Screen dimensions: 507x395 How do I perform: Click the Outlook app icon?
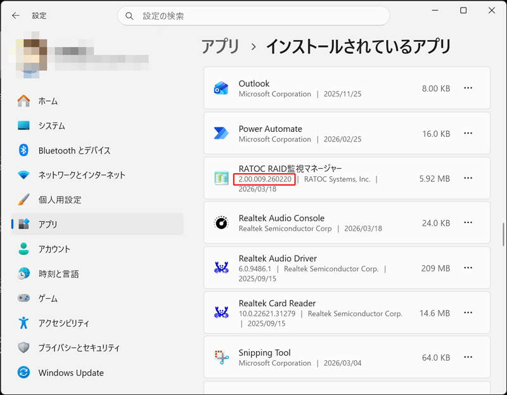click(x=221, y=89)
